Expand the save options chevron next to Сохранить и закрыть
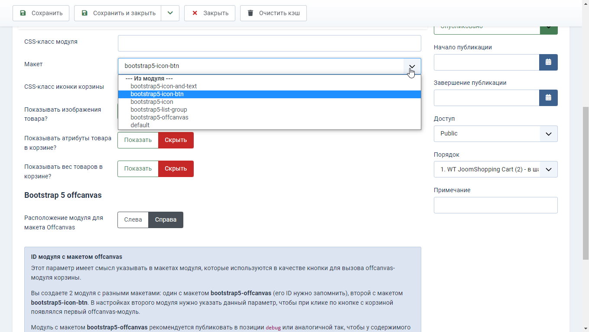 pos(170,13)
